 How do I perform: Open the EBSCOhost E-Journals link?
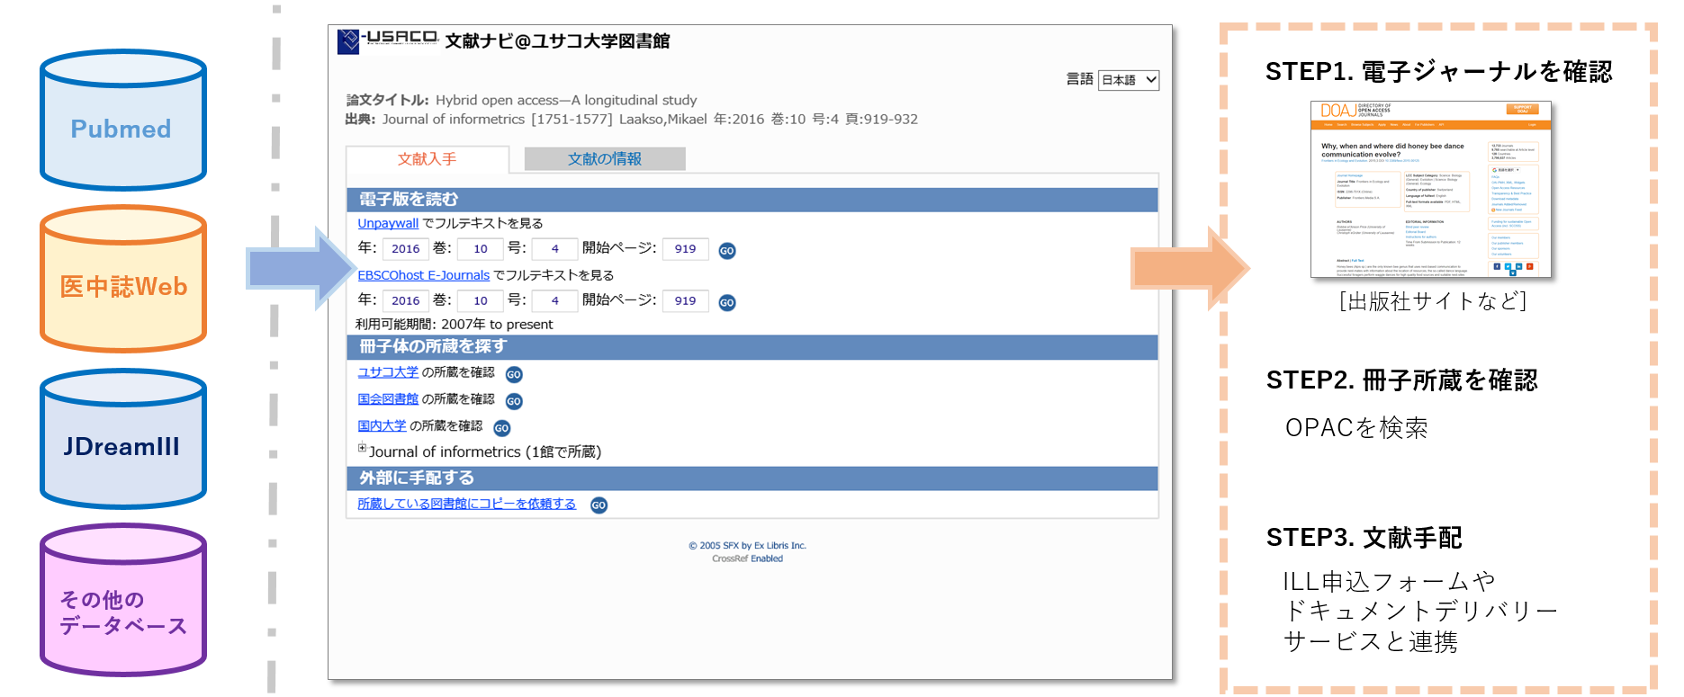[x=423, y=275]
